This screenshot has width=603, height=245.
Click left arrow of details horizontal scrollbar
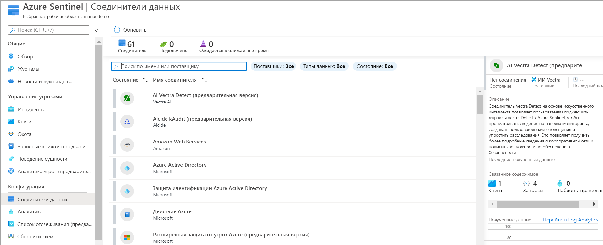(x=492, y=204)
